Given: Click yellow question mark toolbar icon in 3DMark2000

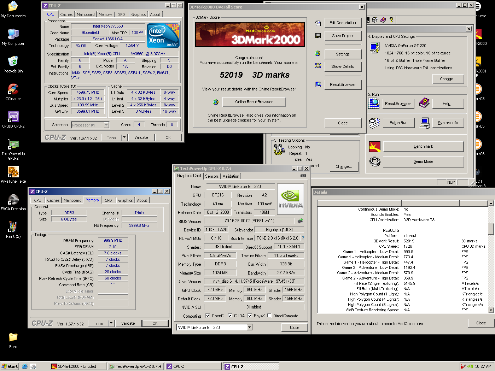Looking at the screenshot, I should tap(391, 20).
